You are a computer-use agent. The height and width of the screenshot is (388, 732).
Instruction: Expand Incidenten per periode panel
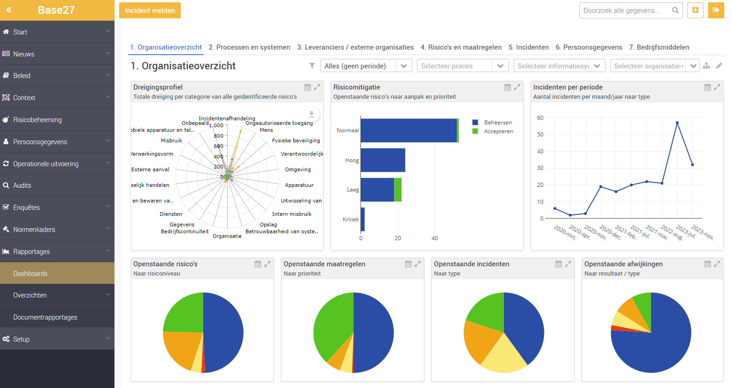(717, 87)
